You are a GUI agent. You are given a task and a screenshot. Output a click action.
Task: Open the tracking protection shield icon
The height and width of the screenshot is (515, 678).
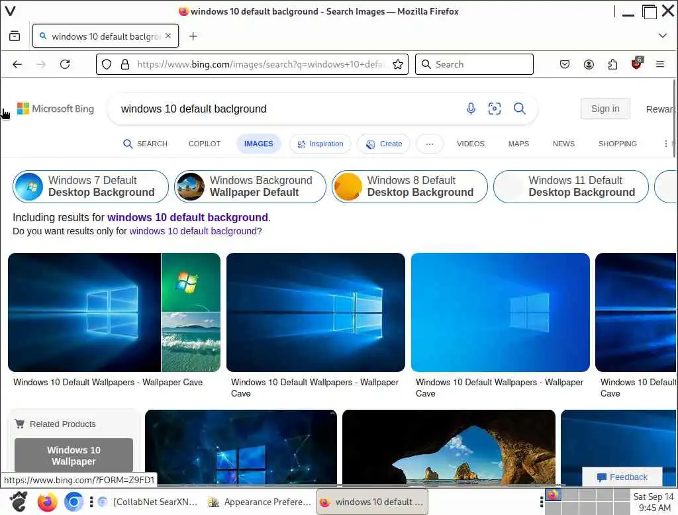(x=107, y=64)
